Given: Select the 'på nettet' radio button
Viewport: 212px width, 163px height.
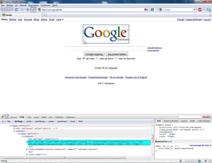Looking at the screenshot, I should point(84,59).
